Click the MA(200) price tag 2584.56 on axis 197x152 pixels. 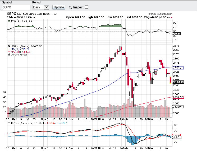coord(178,97)
